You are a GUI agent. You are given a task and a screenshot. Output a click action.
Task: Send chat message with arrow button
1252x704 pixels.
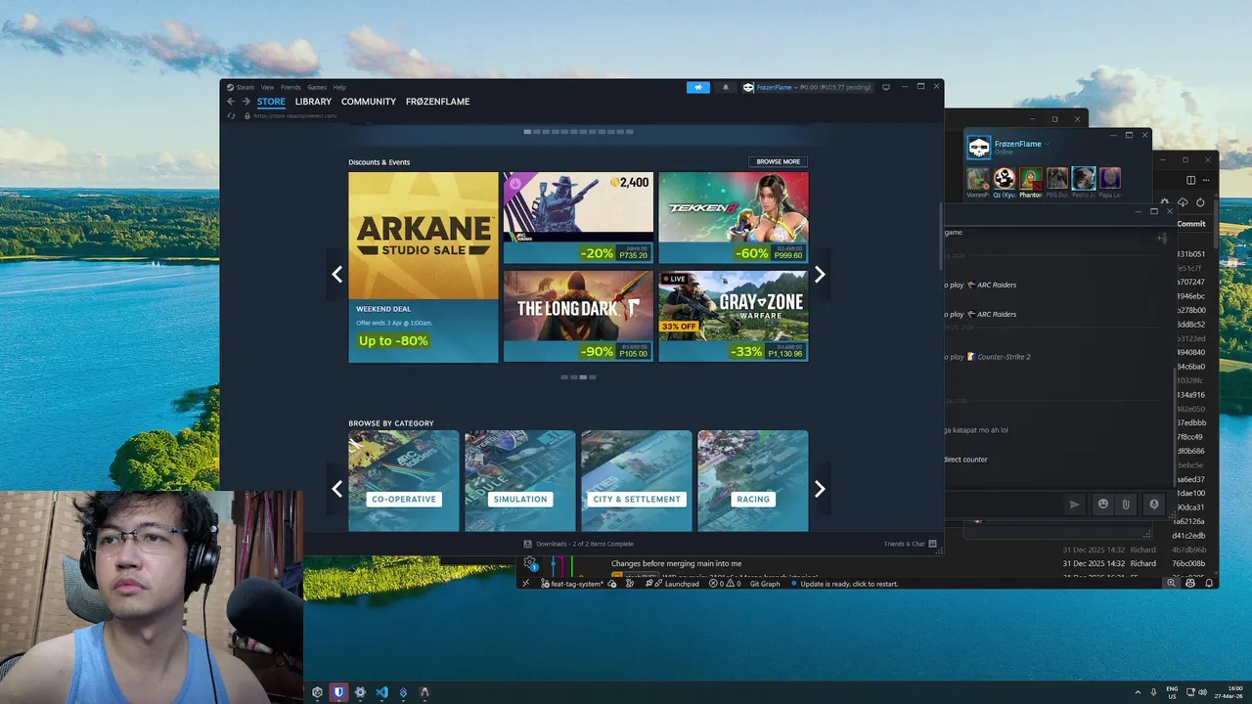[1074, 504]
